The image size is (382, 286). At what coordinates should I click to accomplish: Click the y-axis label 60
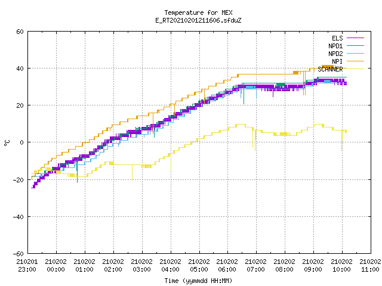20,32
